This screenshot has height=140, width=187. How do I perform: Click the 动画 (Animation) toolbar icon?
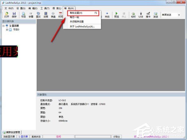(x=46, y=15)
